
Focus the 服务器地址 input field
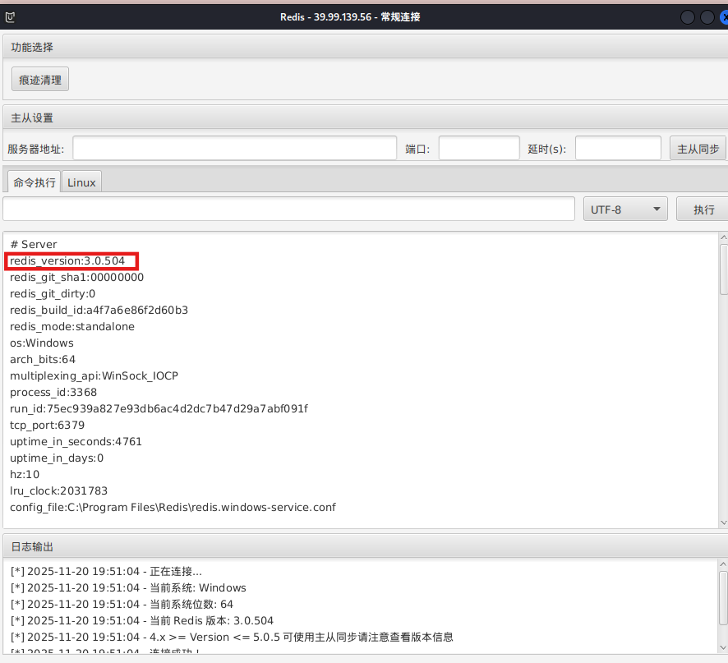pyautogui.click(x=235, y=149)
